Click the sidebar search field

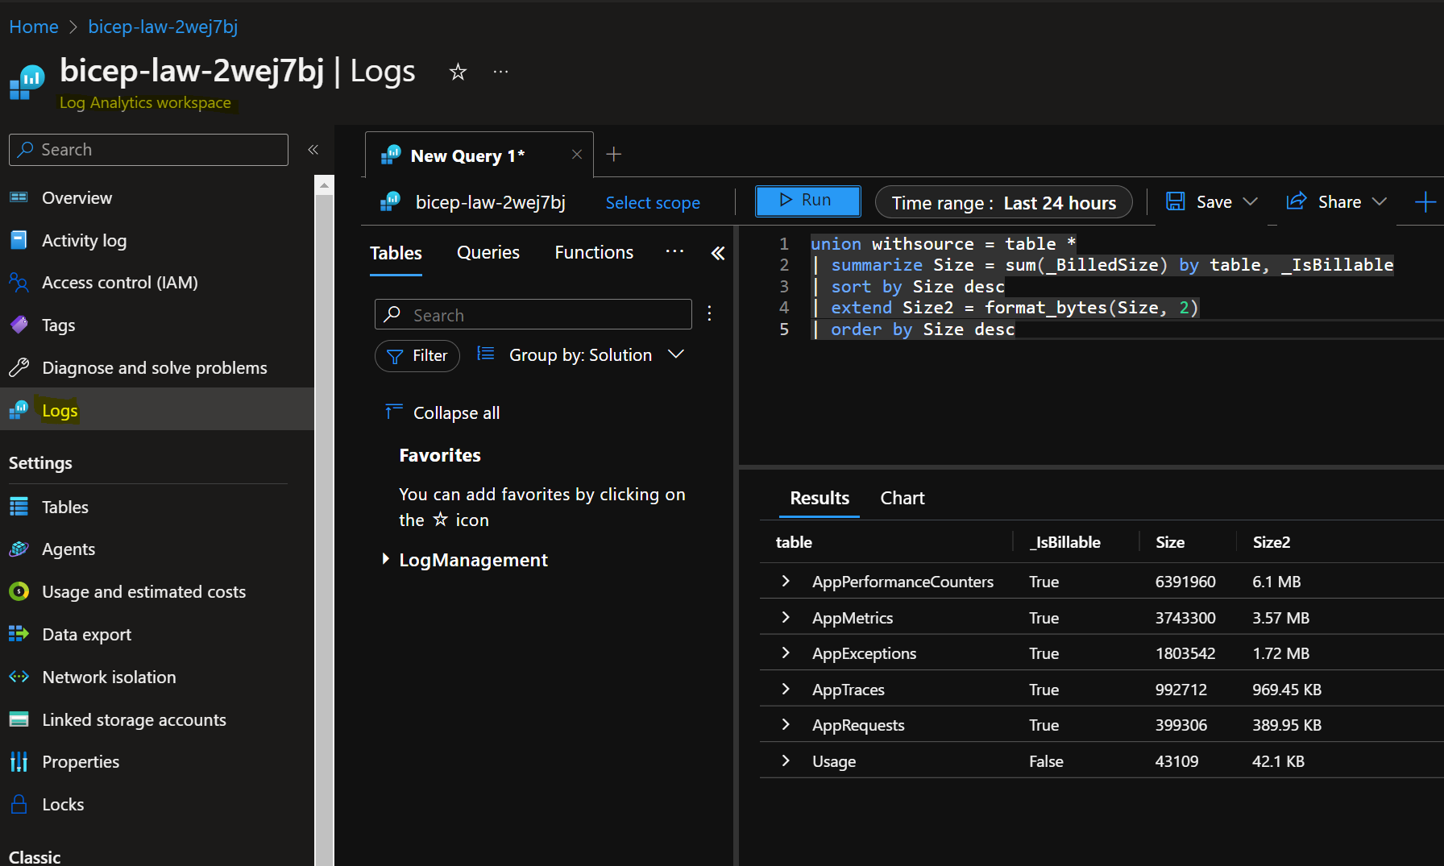pos(148,150)
